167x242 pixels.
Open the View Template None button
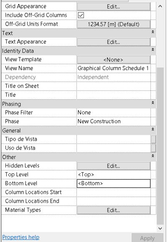tap(114, 60)
